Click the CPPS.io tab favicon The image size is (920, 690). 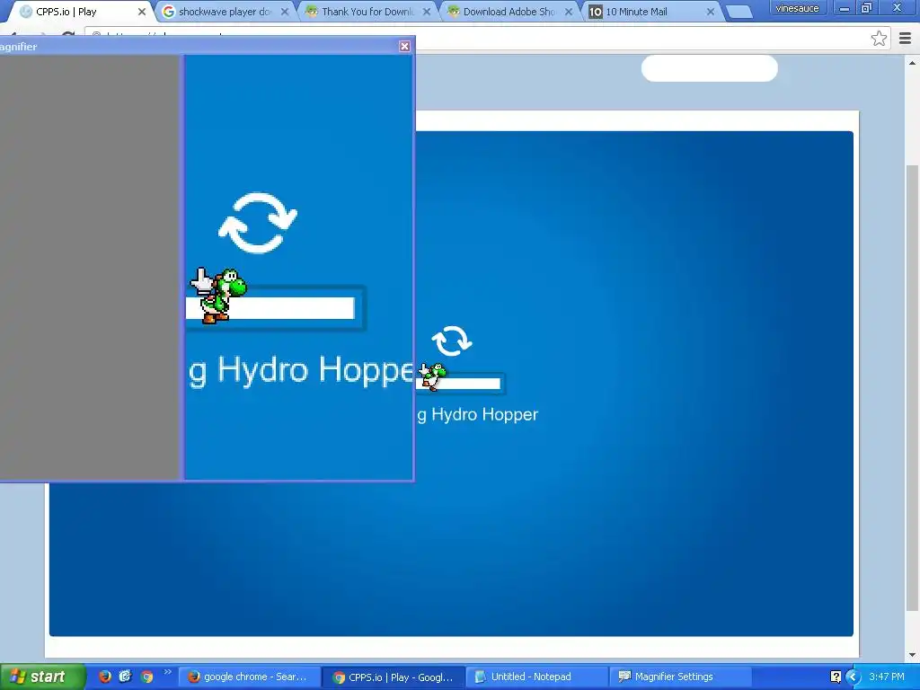tap(25, 12)
